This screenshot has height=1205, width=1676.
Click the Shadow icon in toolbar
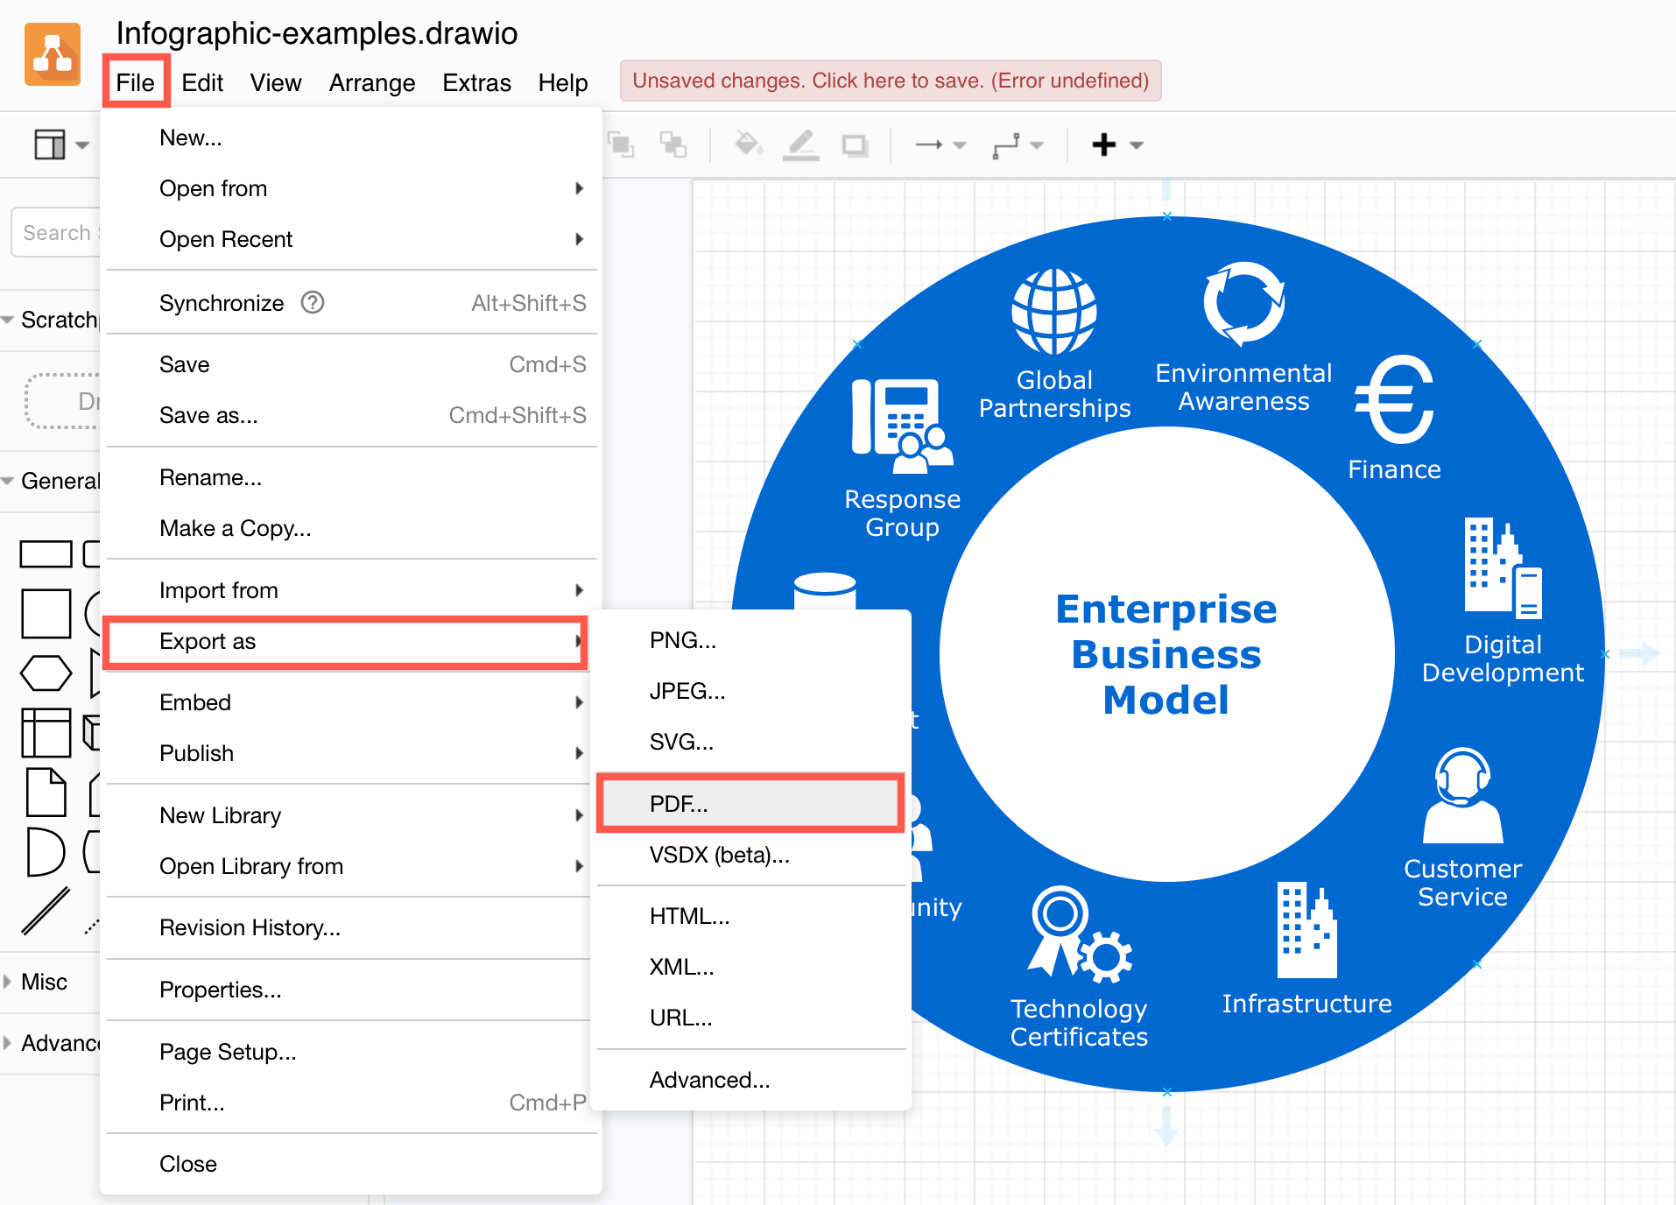tap(854, 144)
